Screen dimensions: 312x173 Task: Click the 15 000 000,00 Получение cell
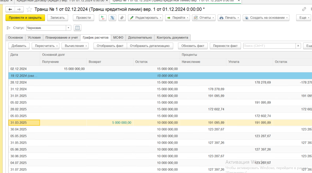click(63, 69)
